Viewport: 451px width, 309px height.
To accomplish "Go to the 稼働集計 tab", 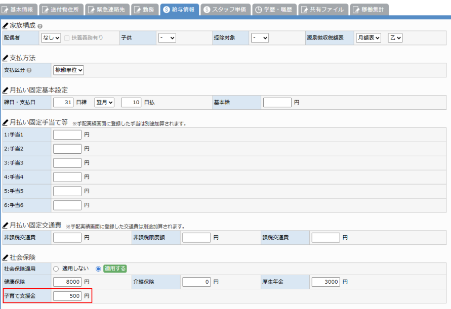I will [x=368, y=10].
